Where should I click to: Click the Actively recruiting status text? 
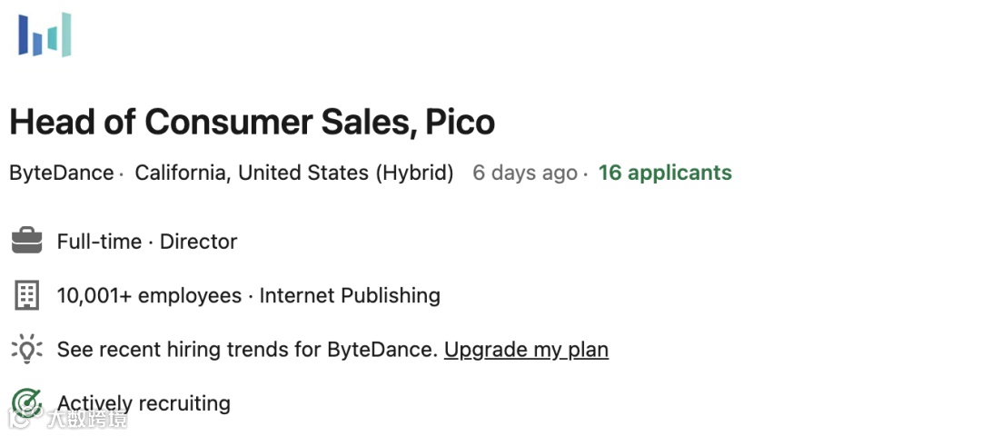click(144, 402)
